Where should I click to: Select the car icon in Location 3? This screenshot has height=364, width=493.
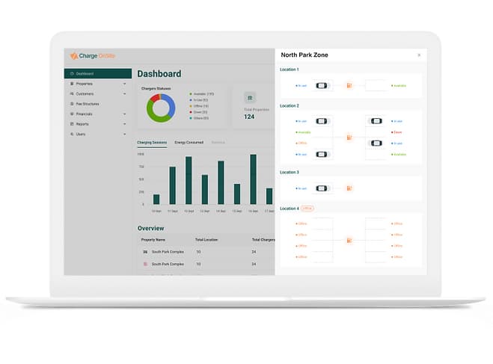point(322,188)
